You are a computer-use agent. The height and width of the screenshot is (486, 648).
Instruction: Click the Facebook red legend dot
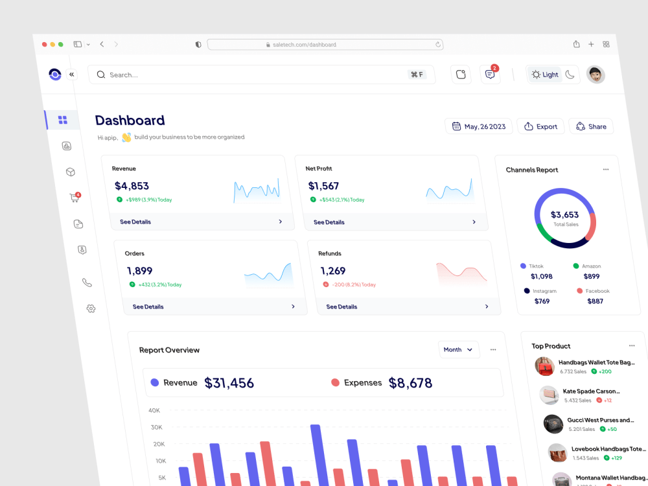580,291
